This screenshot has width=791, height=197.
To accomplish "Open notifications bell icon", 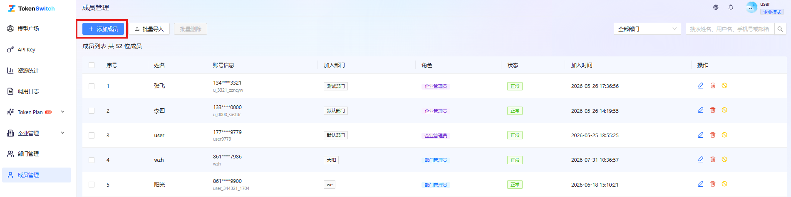I will 731,7.
